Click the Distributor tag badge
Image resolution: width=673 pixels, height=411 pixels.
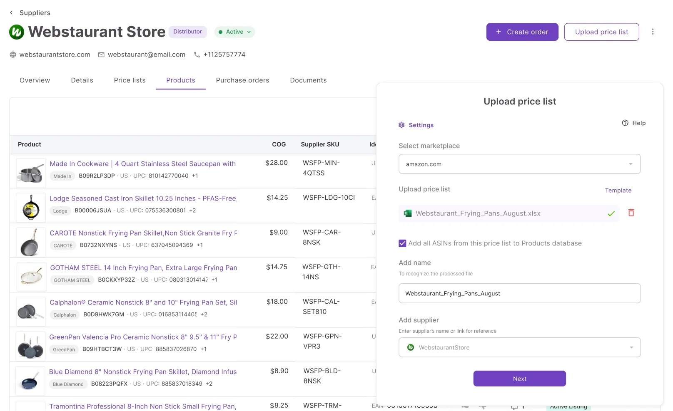(187, 32)
